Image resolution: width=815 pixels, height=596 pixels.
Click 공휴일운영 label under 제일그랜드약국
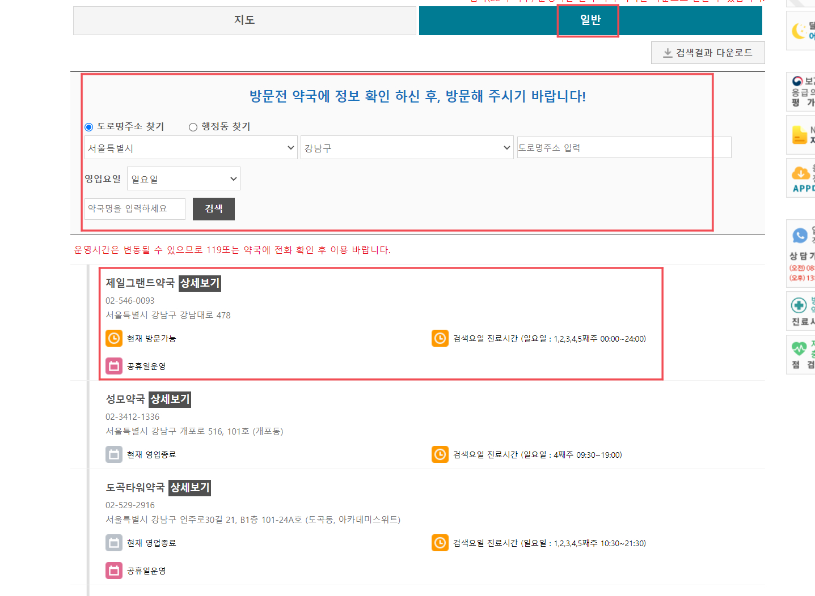click(x=146, y=366)
